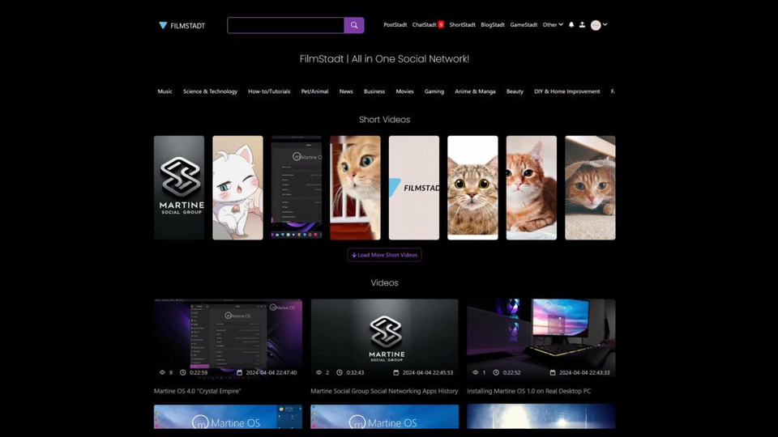Click the calendar icon beside 2024-04-04 22:43:33
The height and width of the screenshot is (437, 778).
[553, 372]
